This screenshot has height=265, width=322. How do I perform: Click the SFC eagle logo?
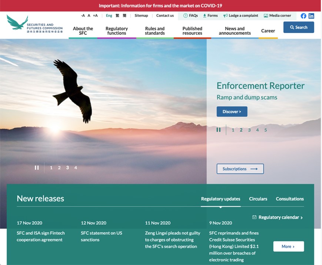[x=34, y=24]
